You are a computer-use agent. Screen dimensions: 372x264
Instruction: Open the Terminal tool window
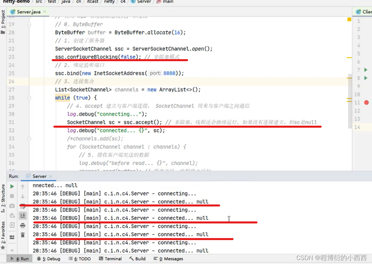point(110,259)
